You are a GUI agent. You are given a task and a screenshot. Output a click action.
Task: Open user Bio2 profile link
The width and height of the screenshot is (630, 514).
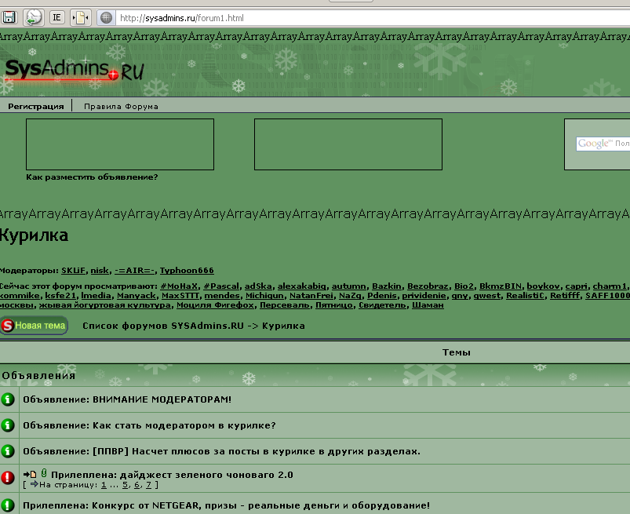(x=464, y=286)
